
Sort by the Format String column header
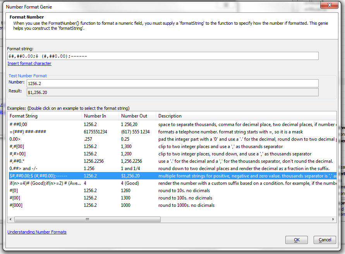[45, 116]
